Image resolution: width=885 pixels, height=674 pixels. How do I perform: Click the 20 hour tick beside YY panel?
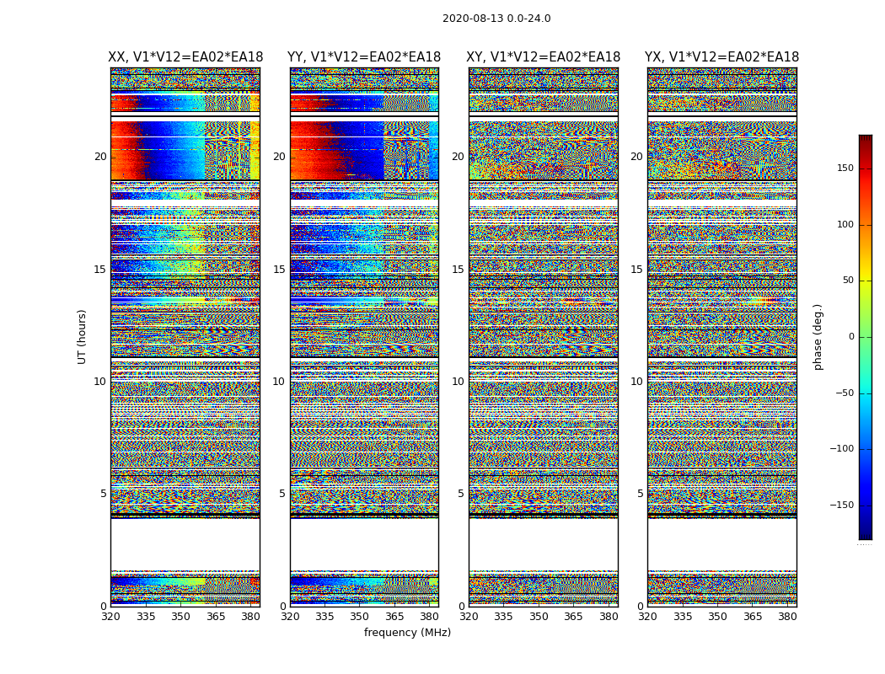click(x=279, y=157)
